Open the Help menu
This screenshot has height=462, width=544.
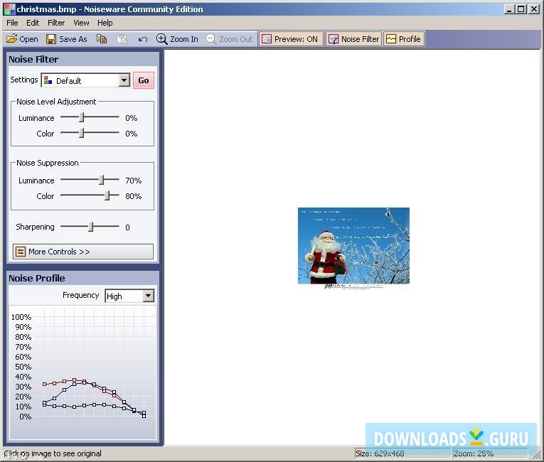105,23
